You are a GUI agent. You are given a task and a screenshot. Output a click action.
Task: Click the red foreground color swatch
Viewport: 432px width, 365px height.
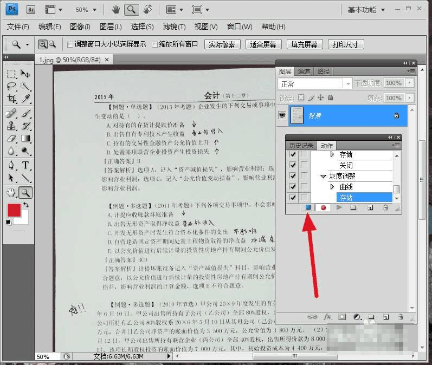coord(14,211)
